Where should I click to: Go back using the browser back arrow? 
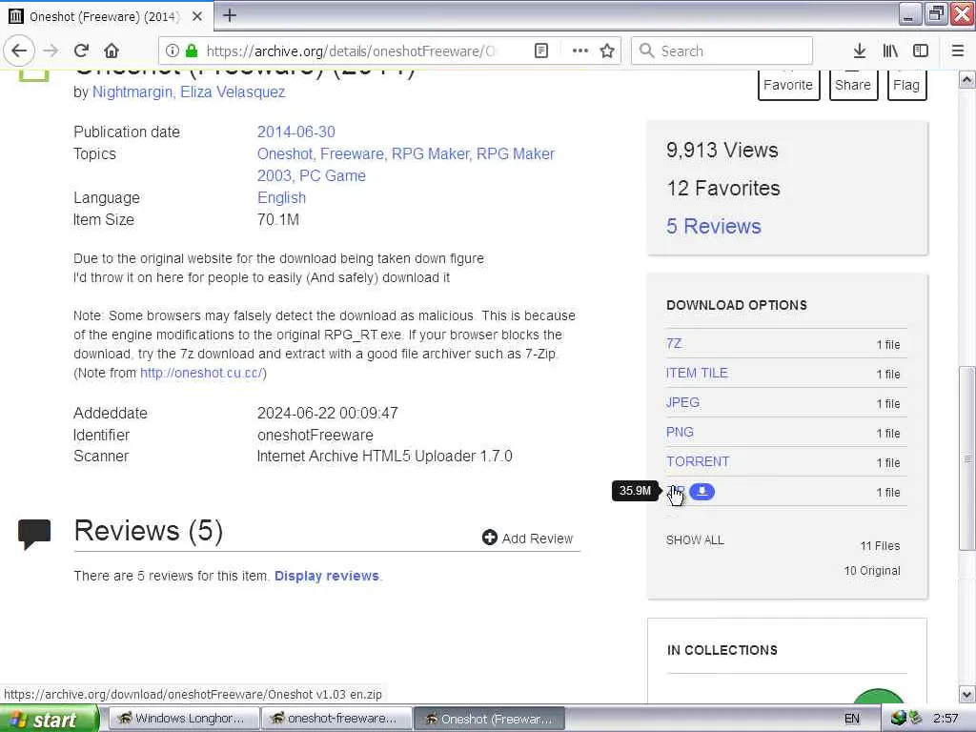pos(19,51)
